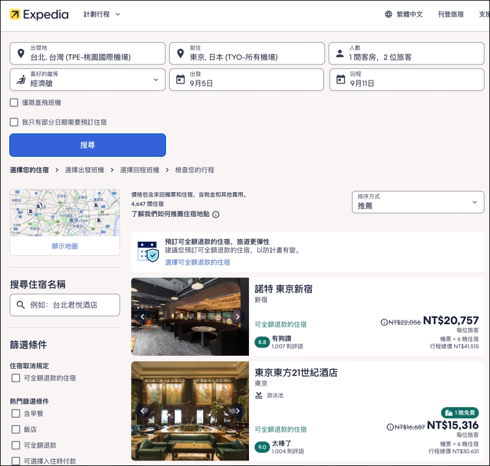Viewport: 490px width, 466px height.
Task: Click the cabin class seat icon
Action: pos(21,80)
